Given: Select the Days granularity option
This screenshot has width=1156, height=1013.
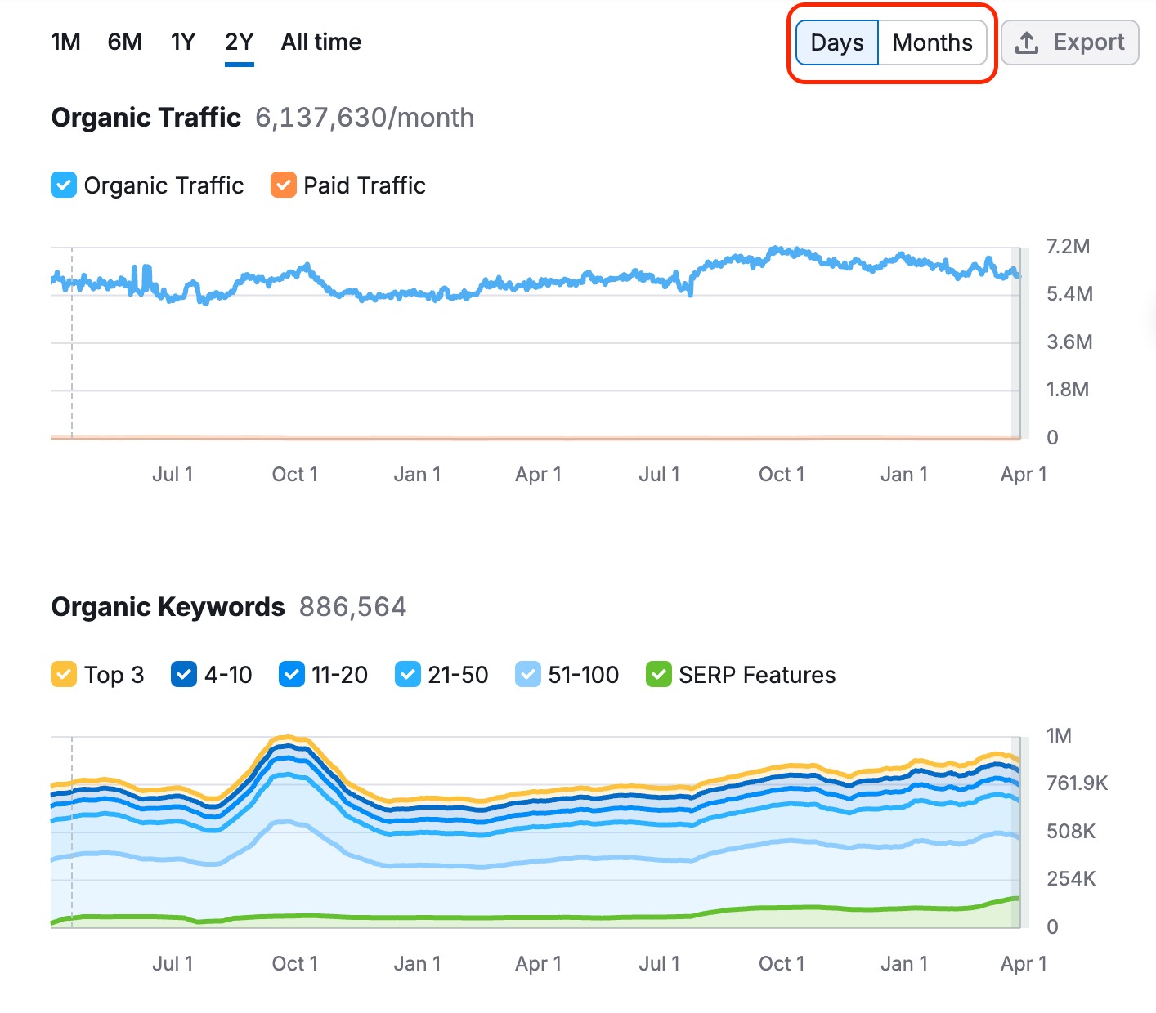Looking at the screenshot, I should [836, 42].
